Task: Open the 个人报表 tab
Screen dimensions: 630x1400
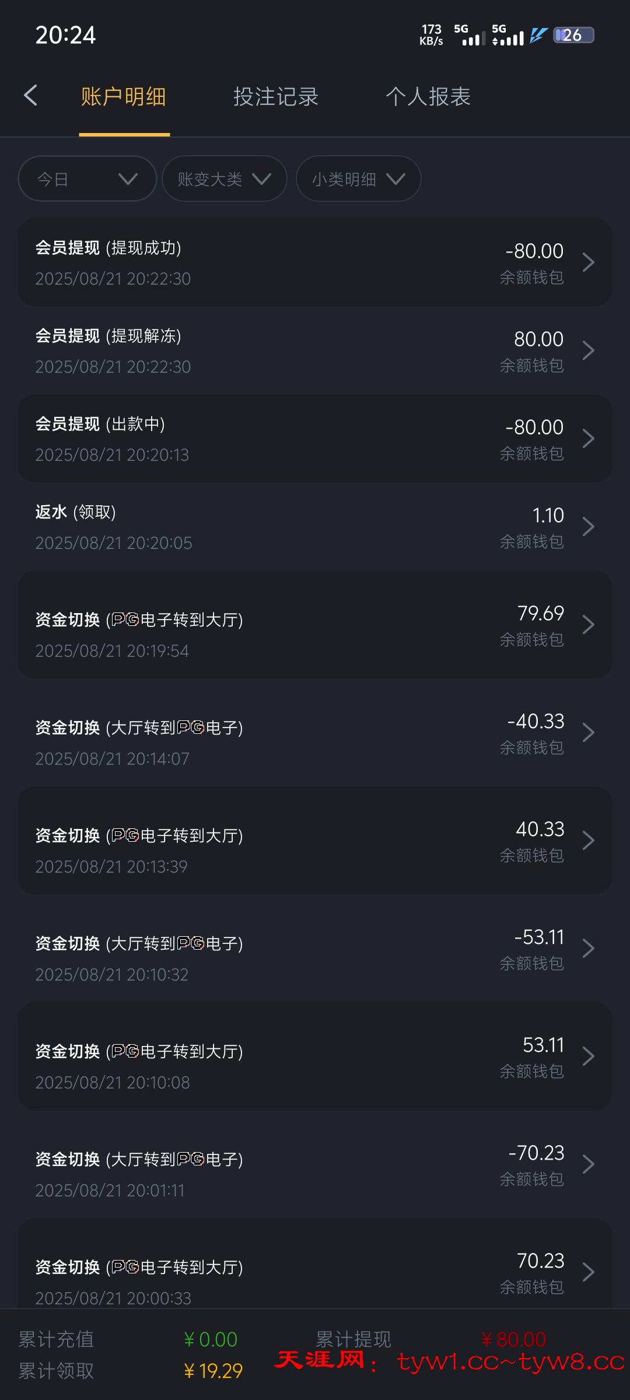Action: pyautogui.click(x=428, y=97)
